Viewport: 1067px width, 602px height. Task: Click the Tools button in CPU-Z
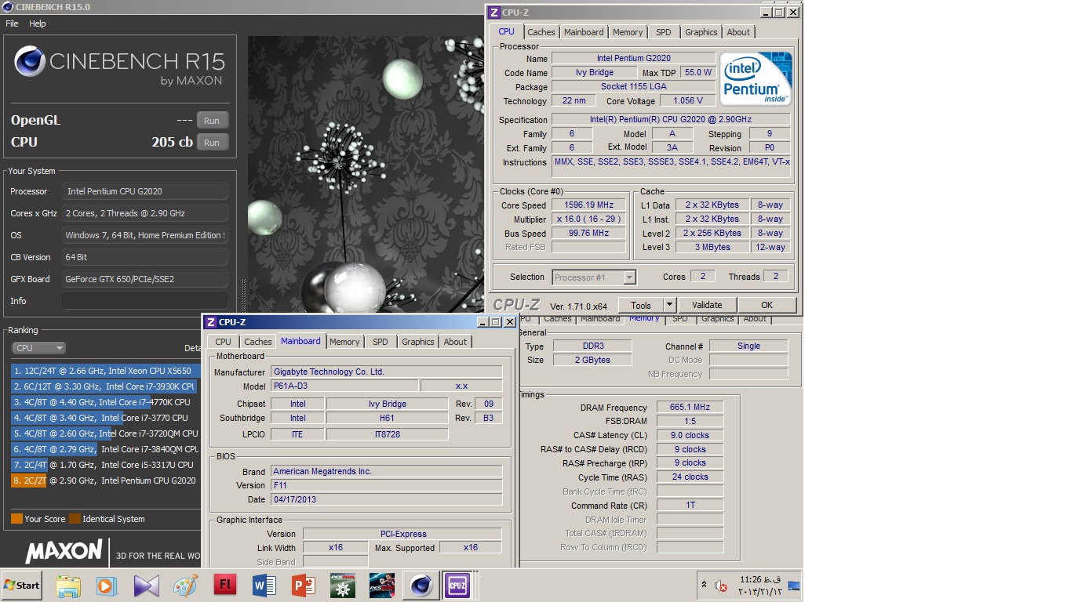pos(641,305)
